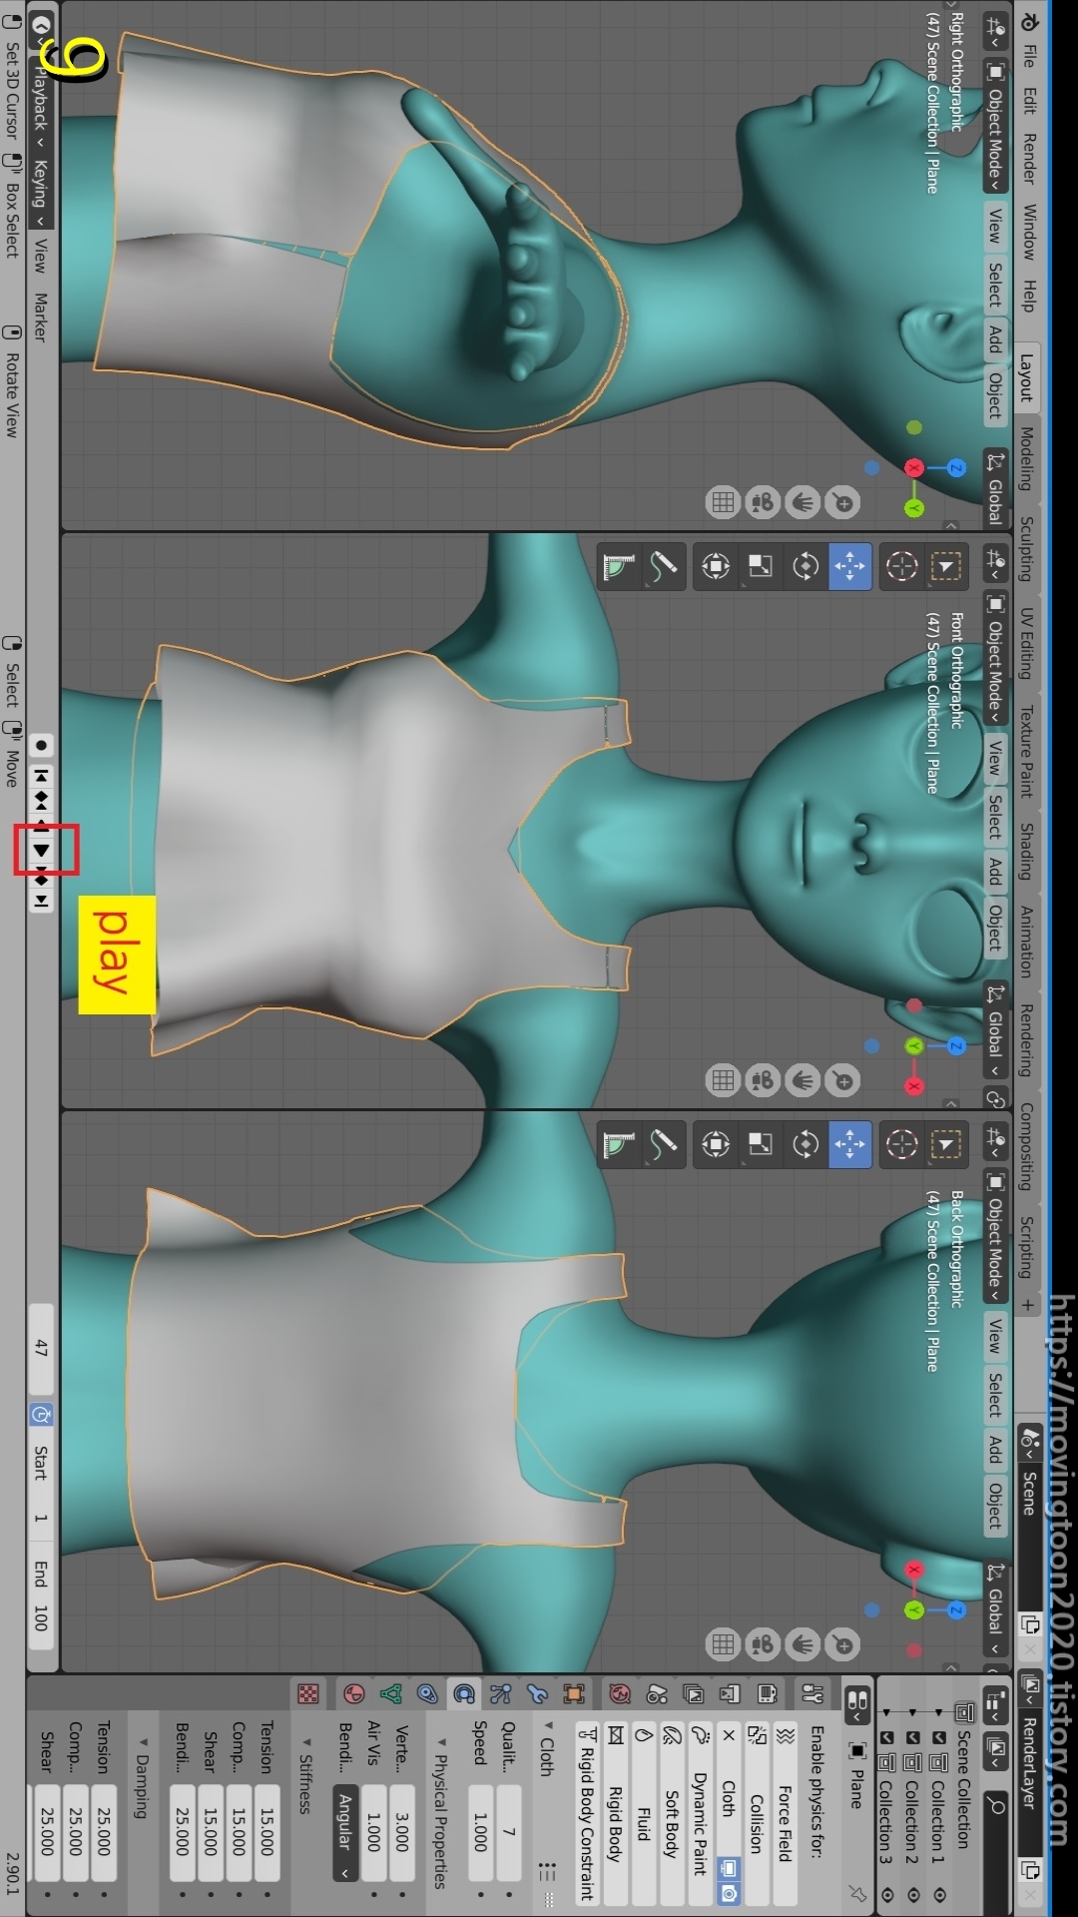Click zoom magnifier gizmo in Right Orthographic view
1078x1917 pixels.
pos(843,502)
